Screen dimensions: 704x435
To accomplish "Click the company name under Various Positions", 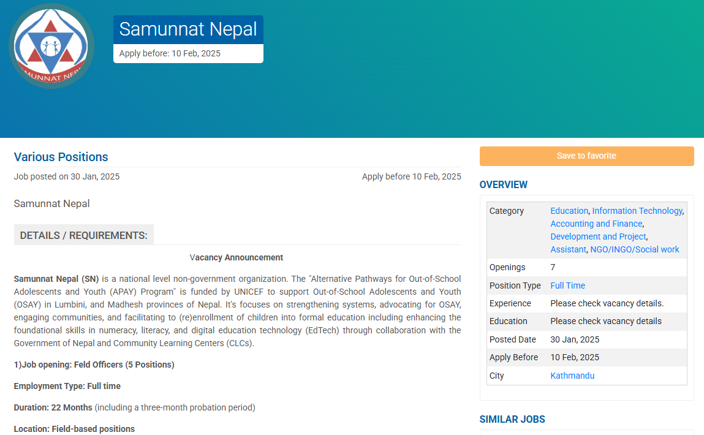I will click(52, 203).
